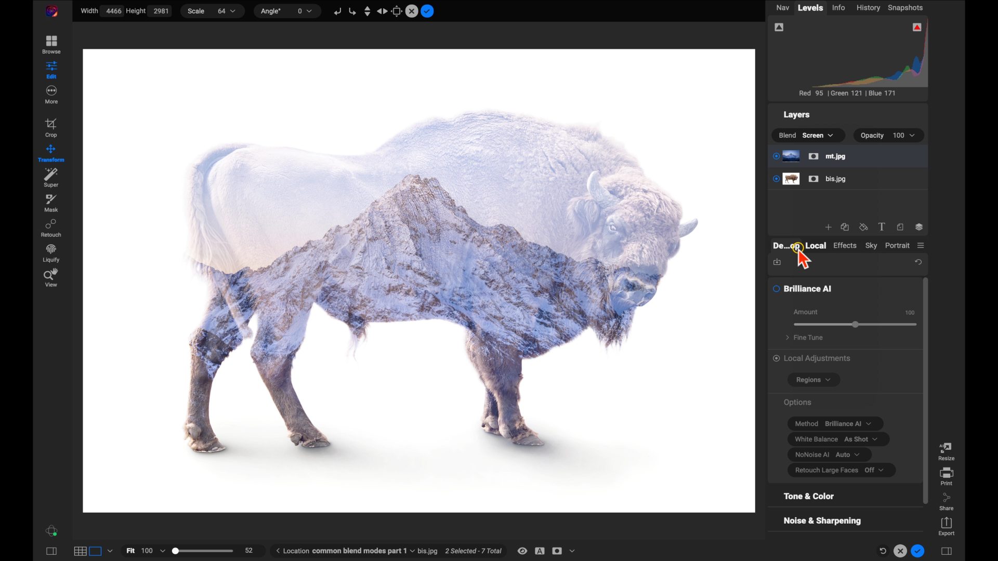Screen dimensions: 998x561
Task: Adjust the bottom thumbnail size slider
Action: point(203,551)
